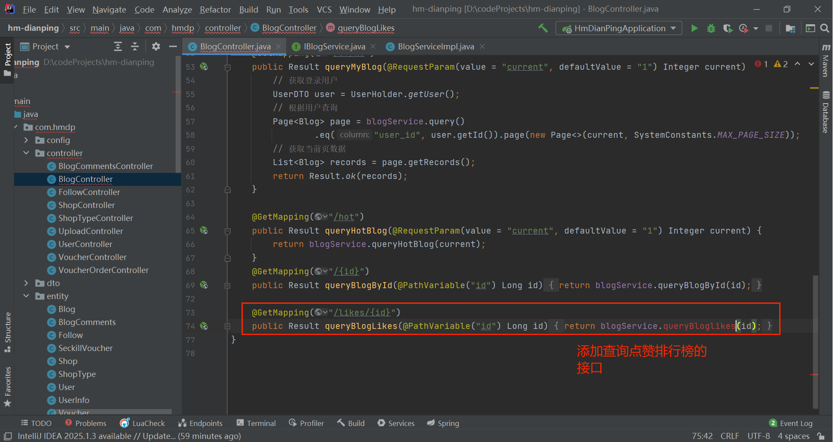Viewport: 833px width, 442px height.
Task: Collapse the entity package
Action: coord(26,296)
